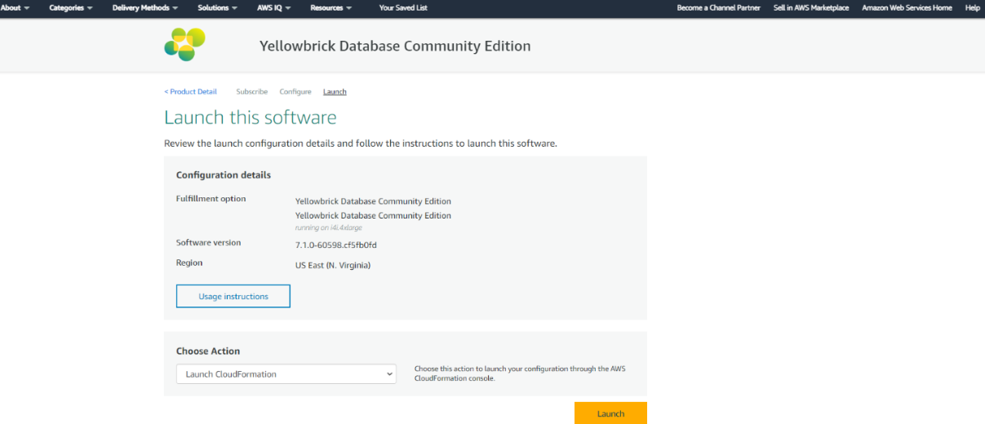Open Delivery Methods dropdown
The width and height of the screenshot is (985, 424).
tap(145, 8)
